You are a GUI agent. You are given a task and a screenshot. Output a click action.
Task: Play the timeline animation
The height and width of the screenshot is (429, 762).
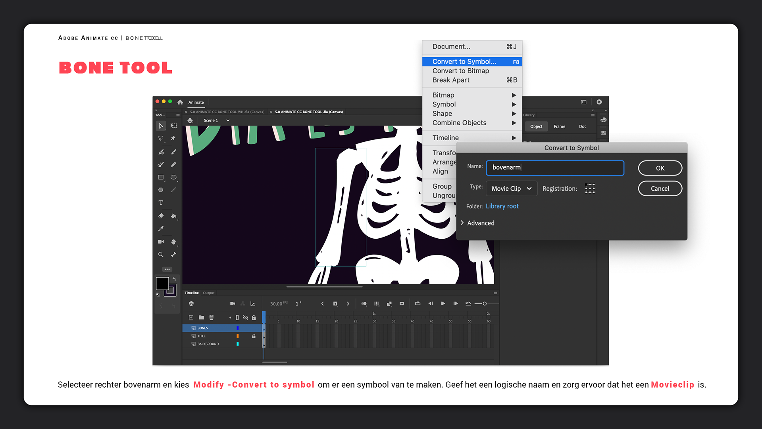click(443, 303)
